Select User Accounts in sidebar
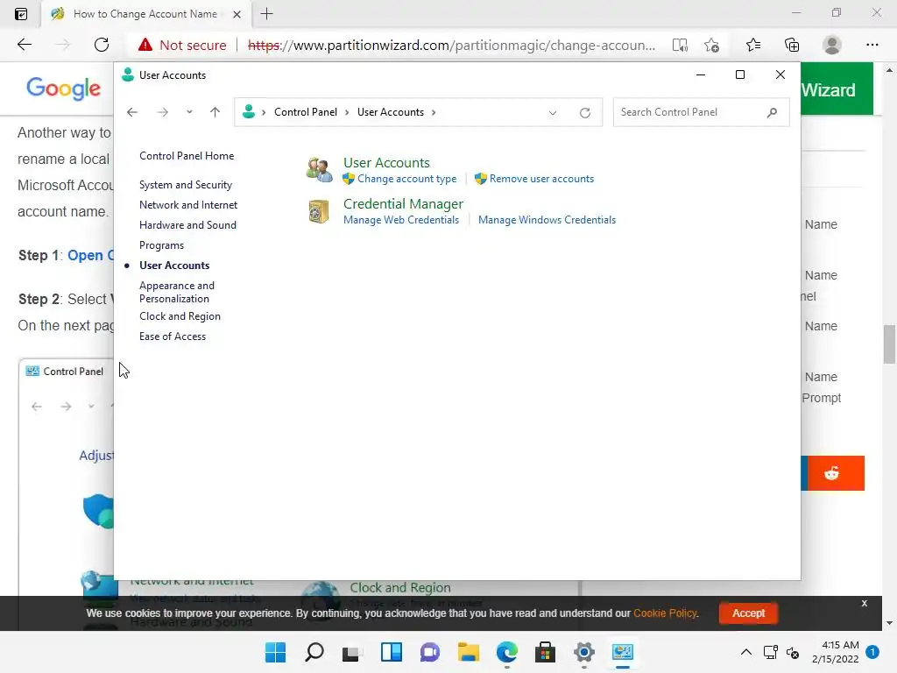The width and height of the screenshot is (897, 673). [174, 266]
